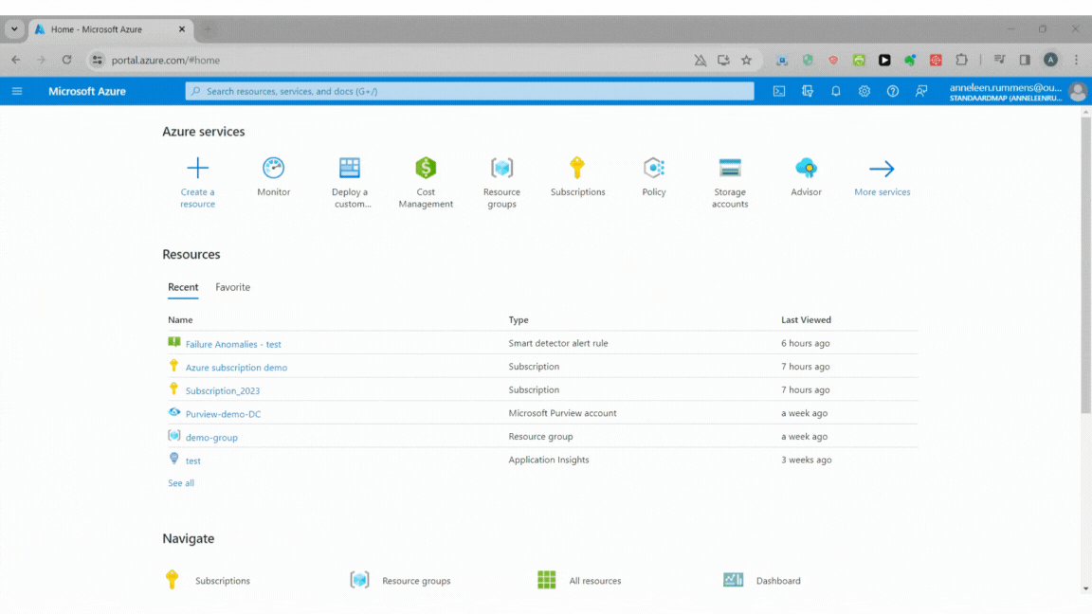Click the 3 weeks ago cell

tap(807, 460)
